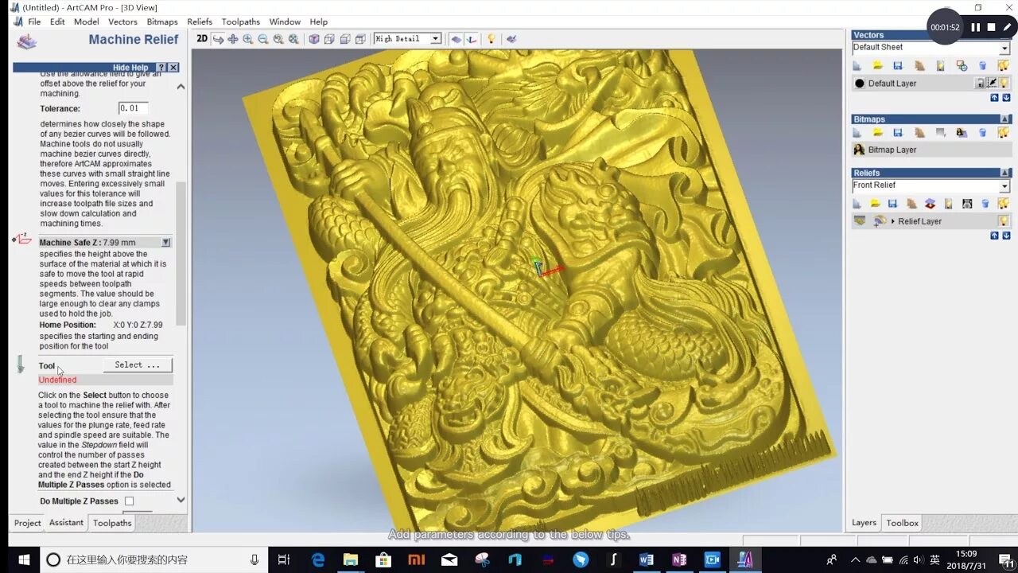Move vector layer up arrow

coord(994,98)
